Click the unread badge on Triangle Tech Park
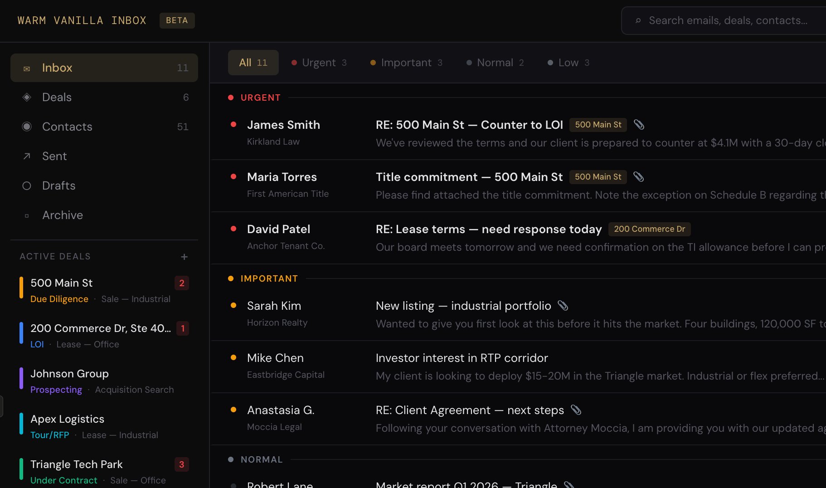Viewport: 826px width, 488px height. point(182,464)
